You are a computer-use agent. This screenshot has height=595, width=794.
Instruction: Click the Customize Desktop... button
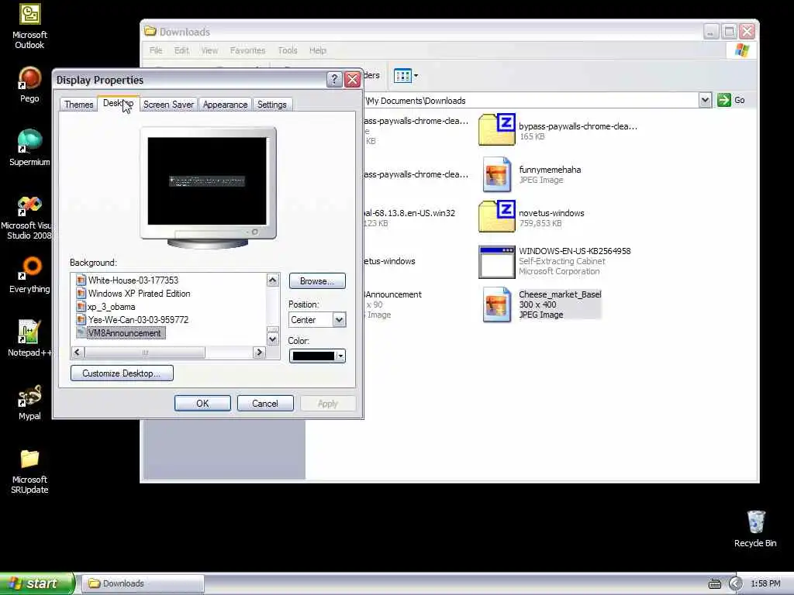click(x=122, y=373)
